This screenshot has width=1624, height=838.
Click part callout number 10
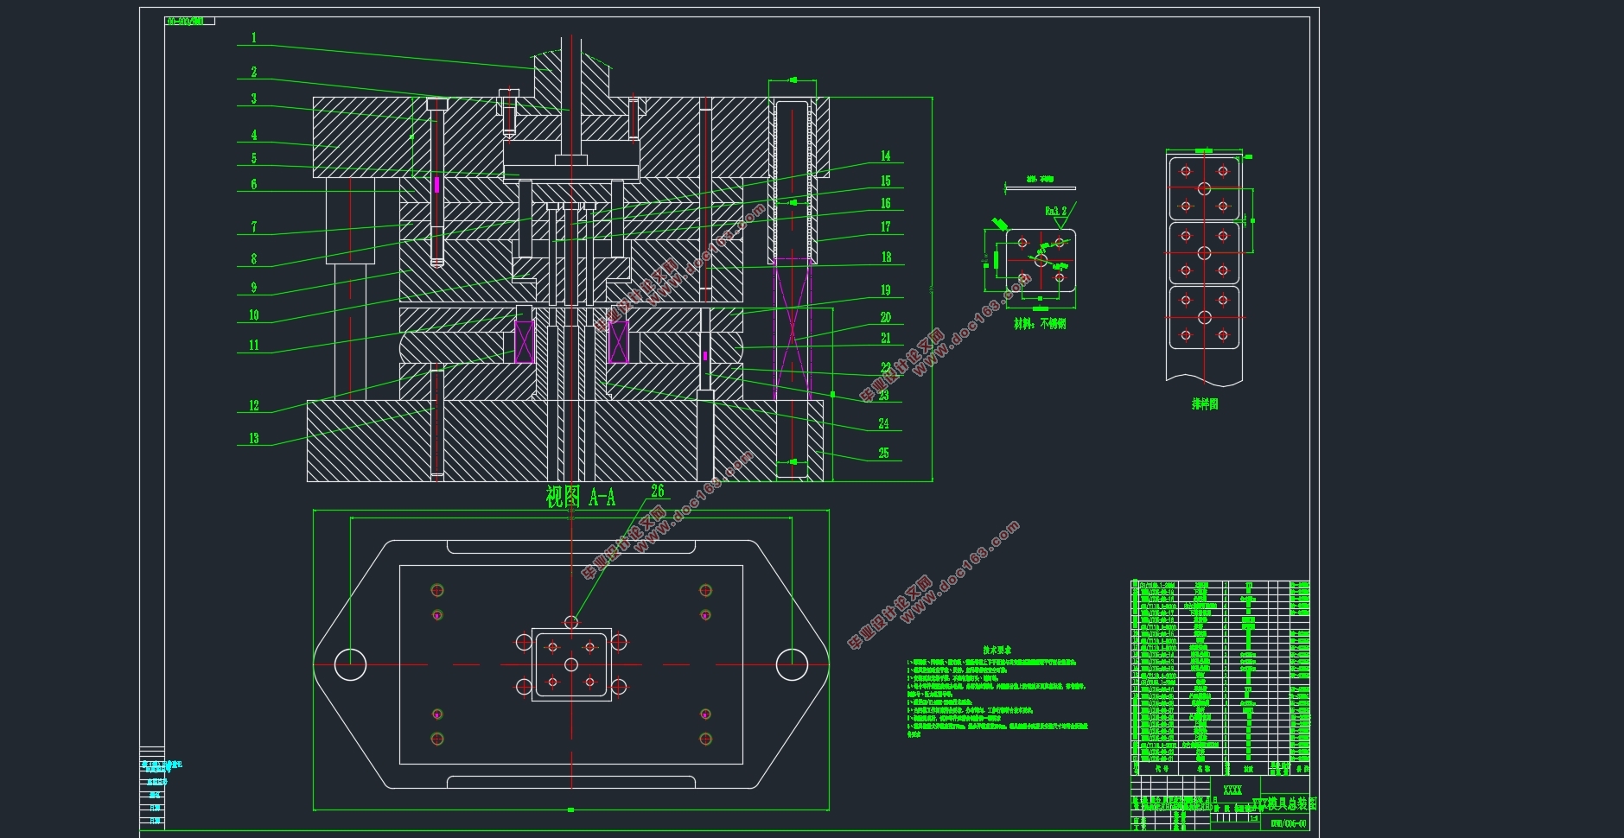tap(254, 315)
